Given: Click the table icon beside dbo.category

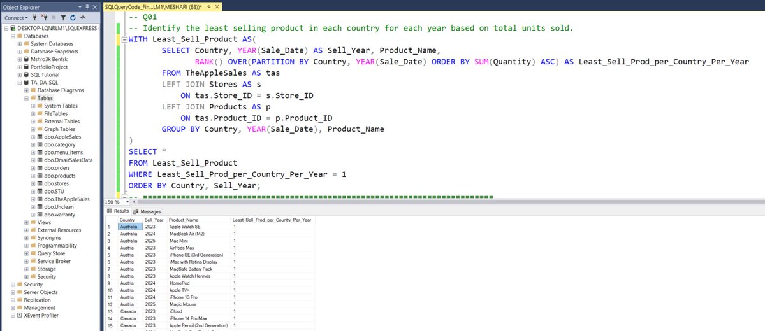Looking at the screenshot, I should point(40,144).
